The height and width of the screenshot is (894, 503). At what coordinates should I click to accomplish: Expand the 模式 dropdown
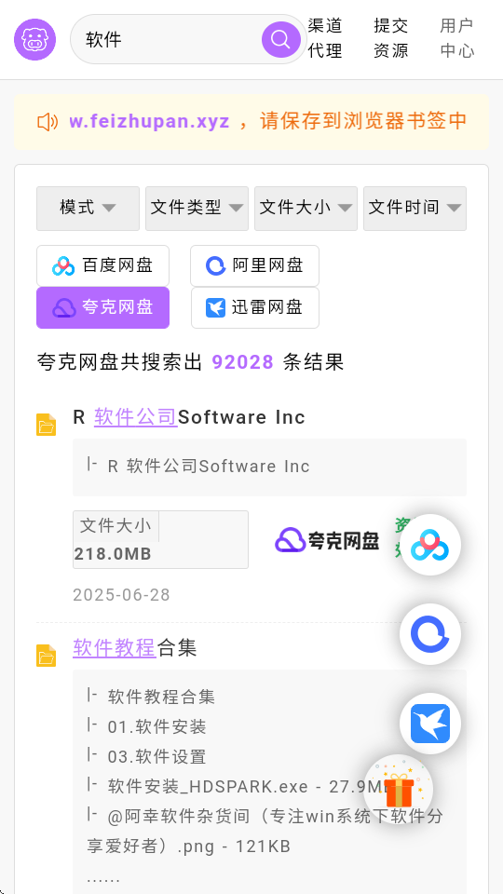click(x=88, y=208)
